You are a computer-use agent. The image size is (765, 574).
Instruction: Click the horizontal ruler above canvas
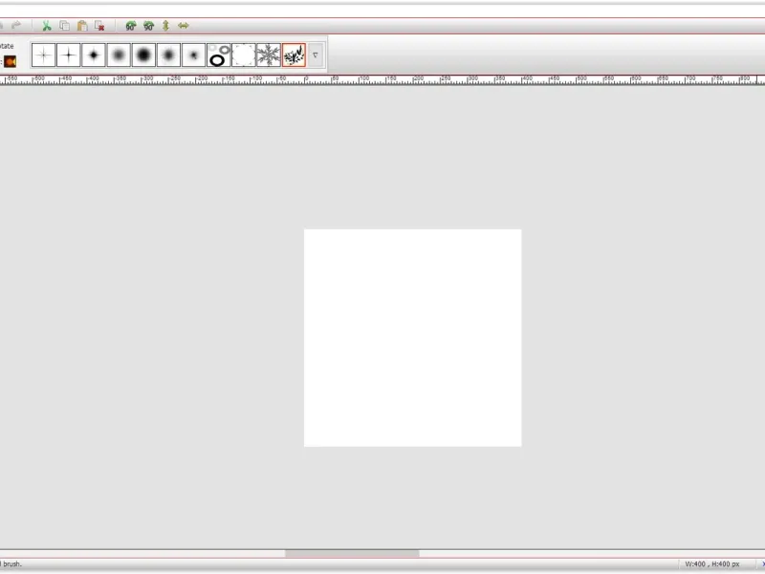[x=382, y=79]
